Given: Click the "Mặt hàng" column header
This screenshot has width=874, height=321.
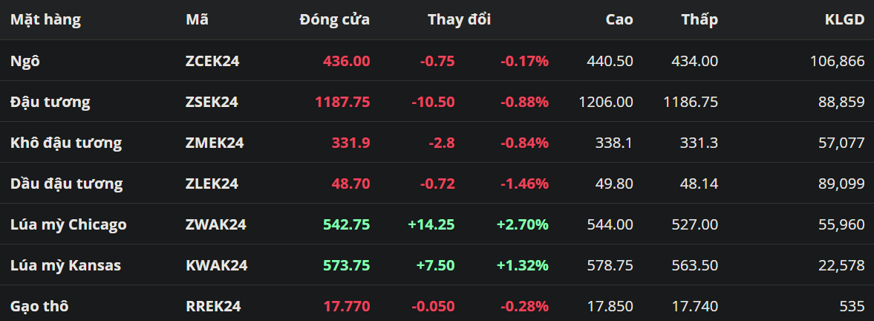Looking at the screenshot, I should (x=45, y=20).
